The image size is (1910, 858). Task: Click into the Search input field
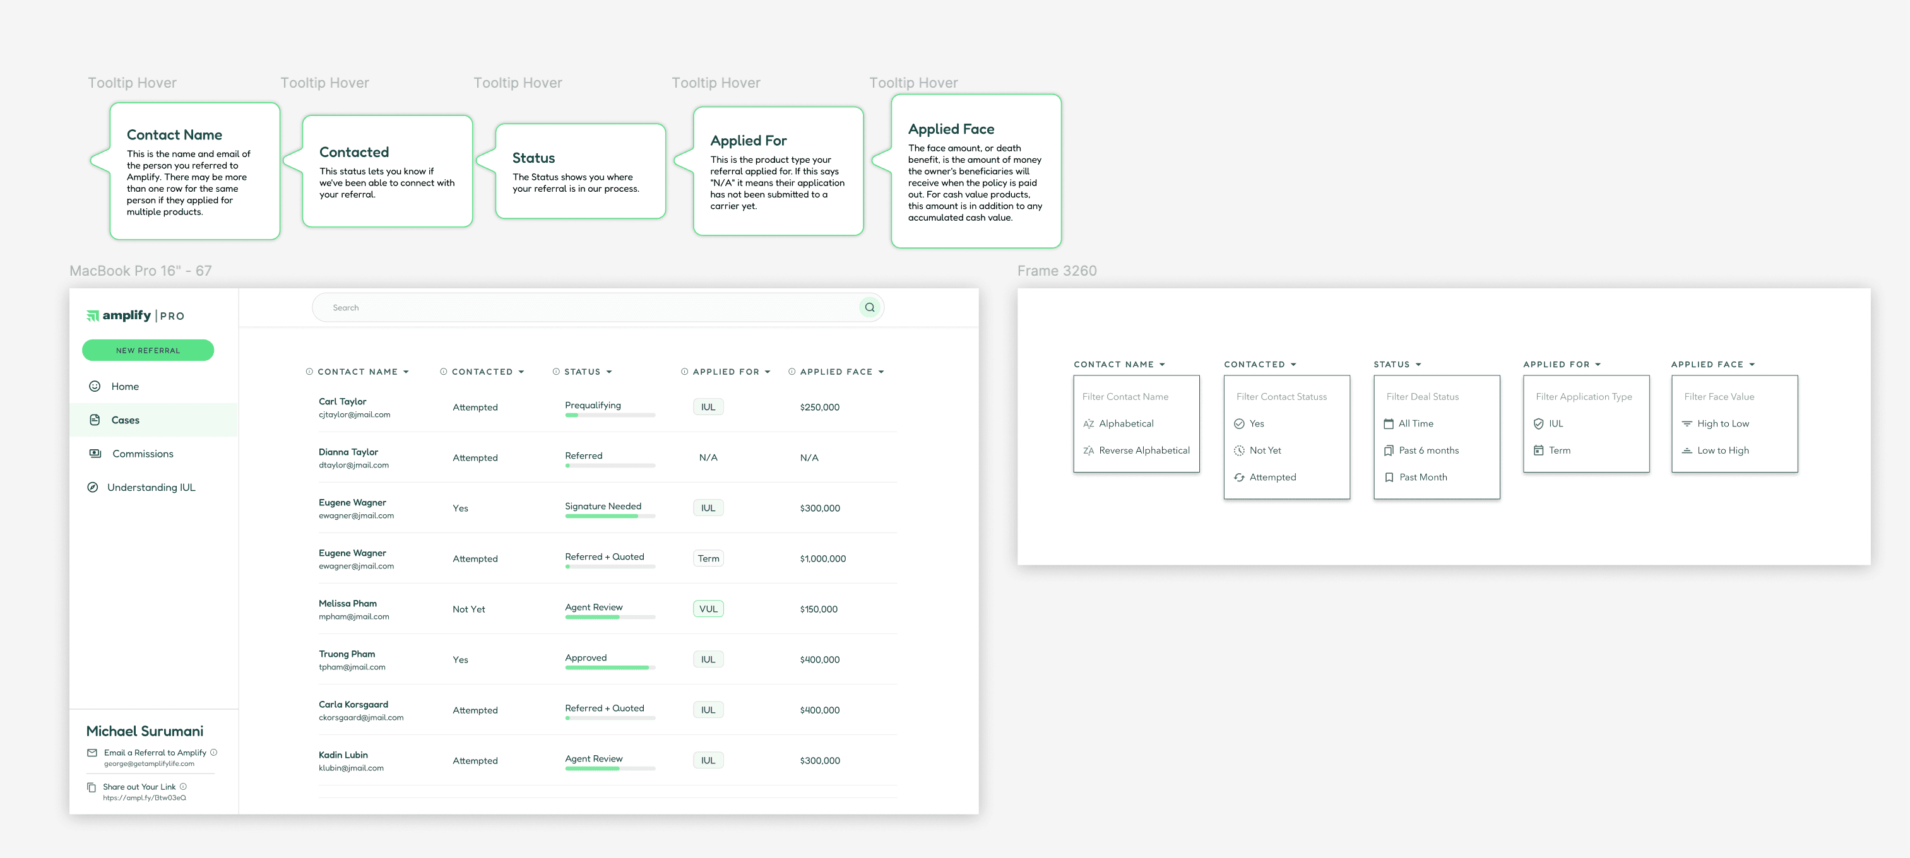coord(586,307)
